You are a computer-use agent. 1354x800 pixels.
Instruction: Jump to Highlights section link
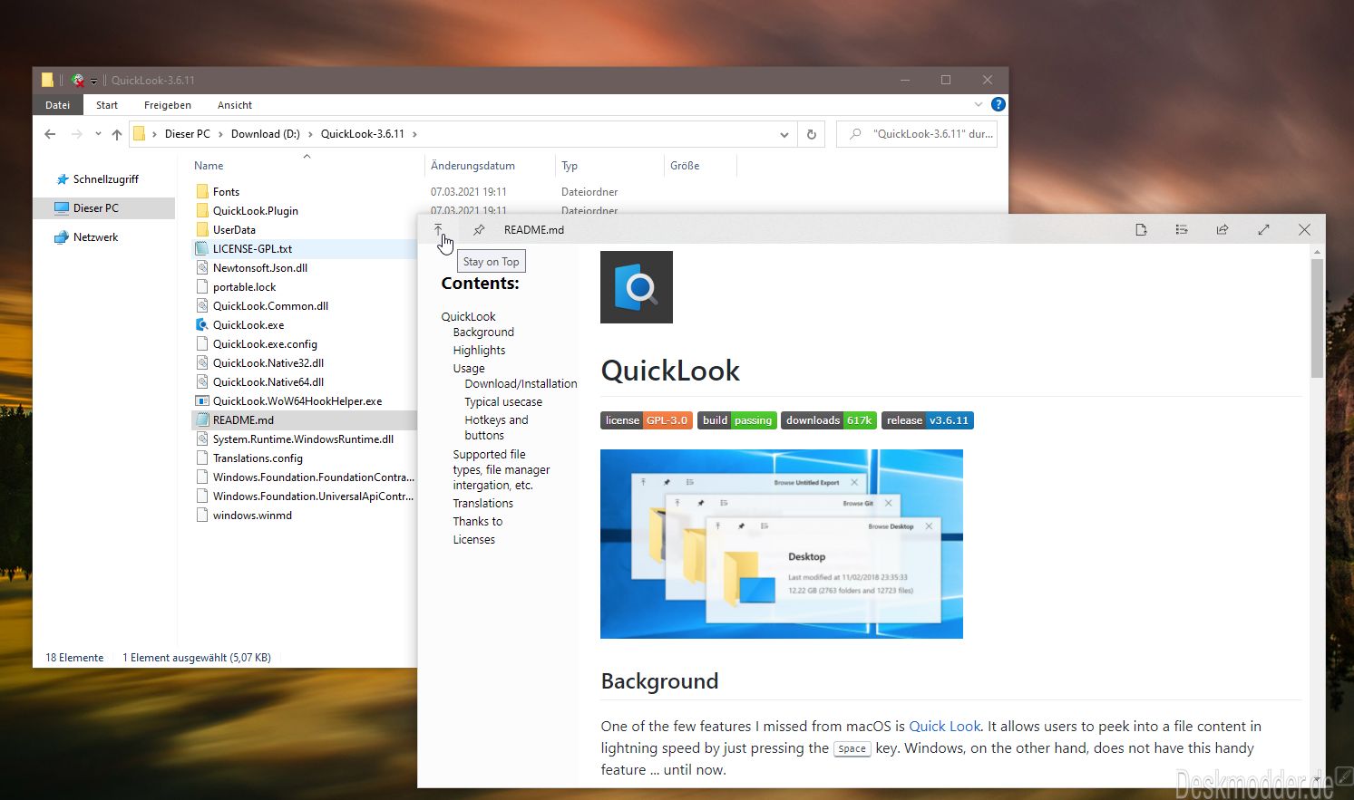click(479, 351)
